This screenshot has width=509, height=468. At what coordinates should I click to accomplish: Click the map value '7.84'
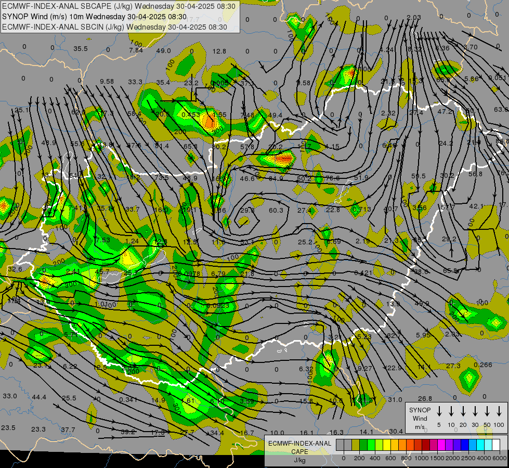pos(136,50)
